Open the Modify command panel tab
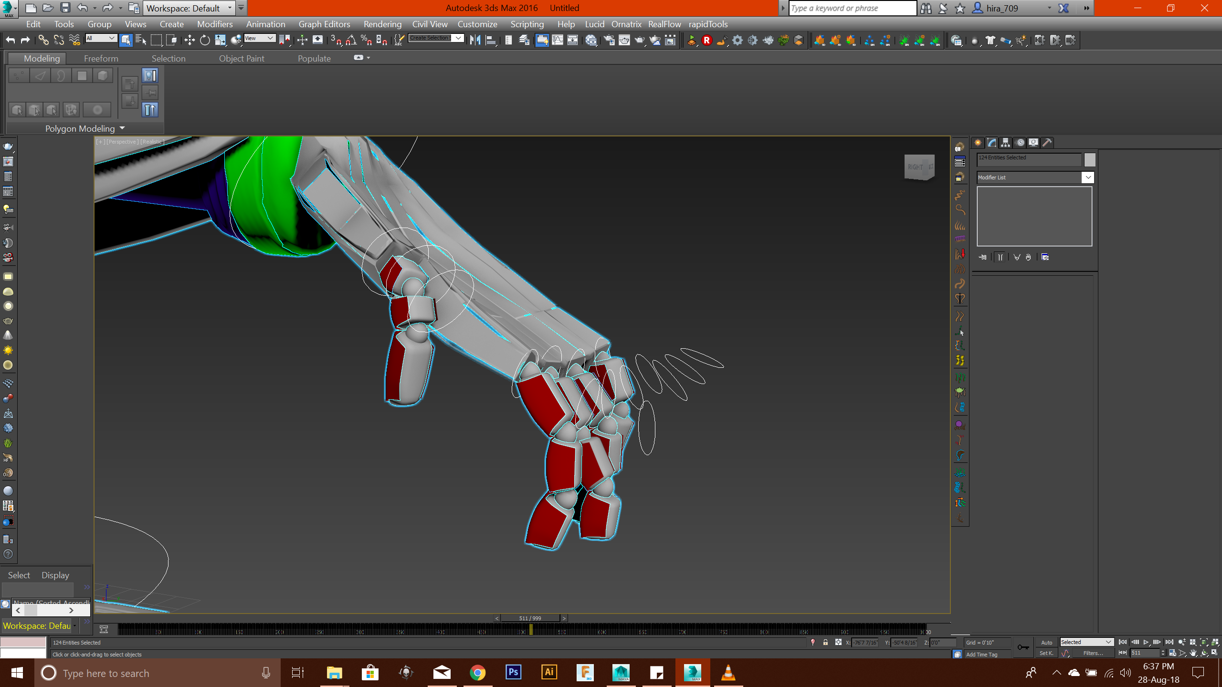This screenshot has width=1222, height=687. coord(992,143)
